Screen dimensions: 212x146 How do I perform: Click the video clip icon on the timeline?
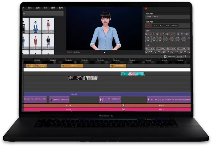[70, 78]
